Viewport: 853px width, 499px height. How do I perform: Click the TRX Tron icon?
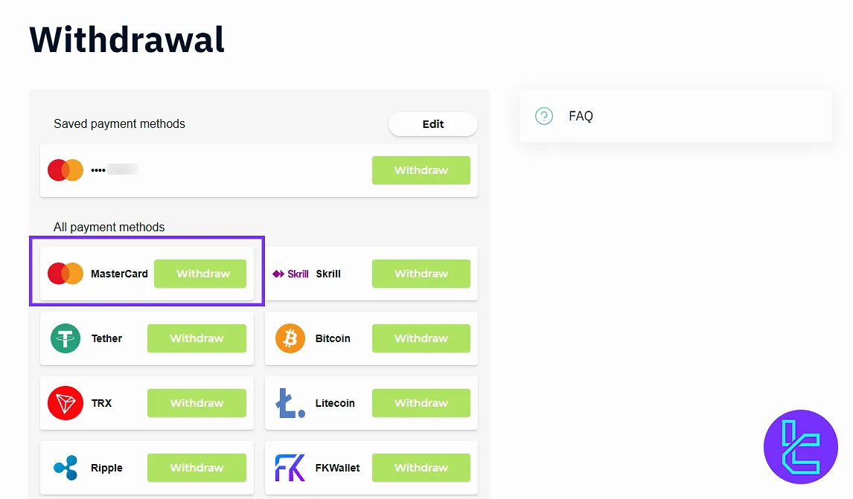coord(66,403)
